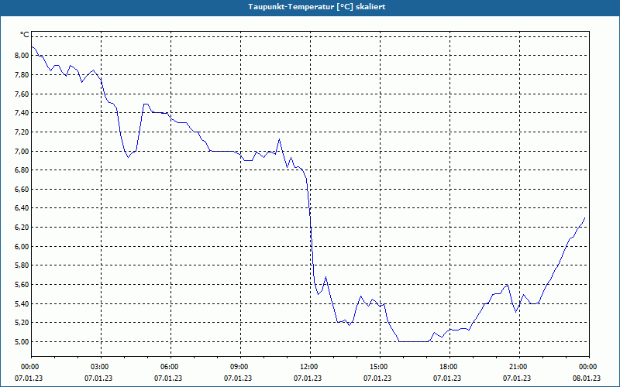620x387 pixels.
Task: Select the 09:00 x-axis label
Action: coord(238,367)
